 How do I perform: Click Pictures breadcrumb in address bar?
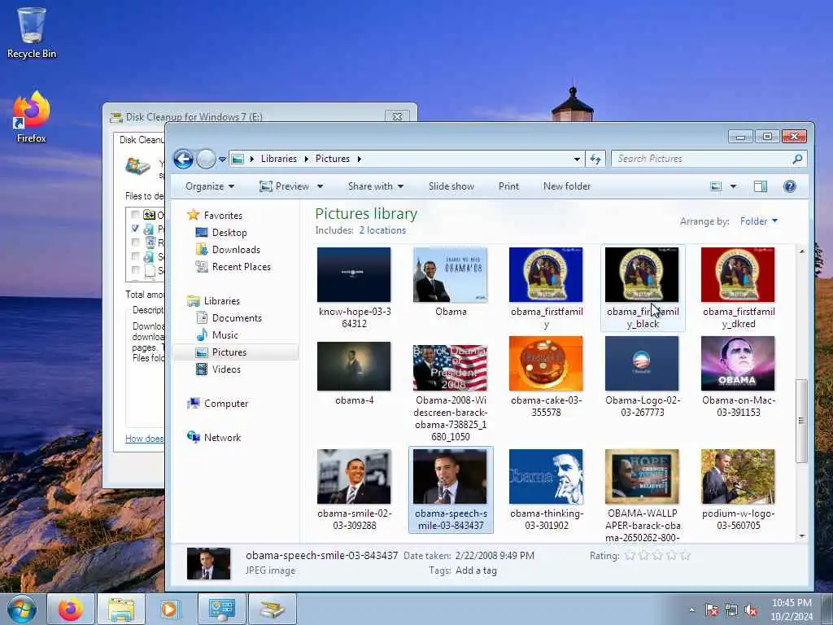pos(333,159)
